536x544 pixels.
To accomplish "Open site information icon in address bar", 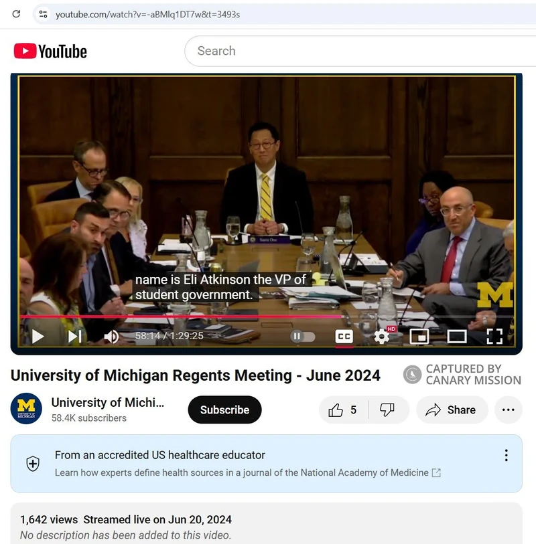I will click(x=43, y=14).
